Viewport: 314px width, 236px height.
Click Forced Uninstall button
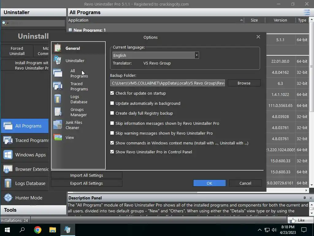tap(17, 51)
